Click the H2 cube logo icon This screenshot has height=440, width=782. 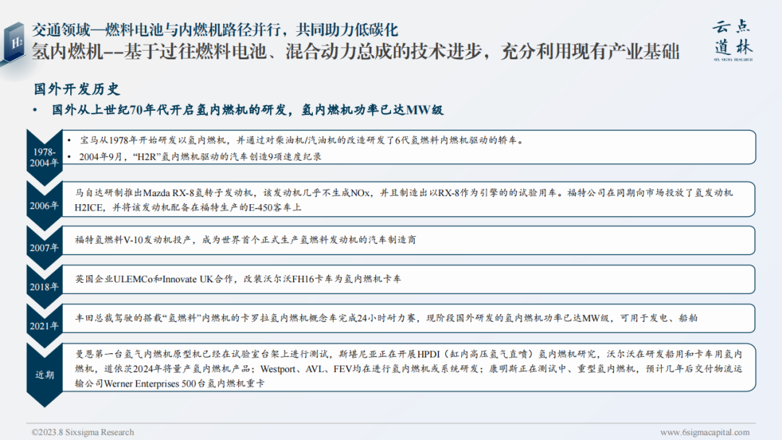click(x=14, y=43)
